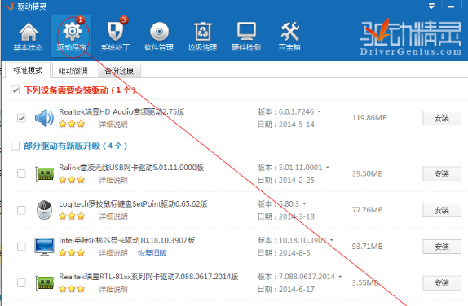Expand version dropdown 6.0.1.7246
This screenshot has height=306, width=468.
319,112
